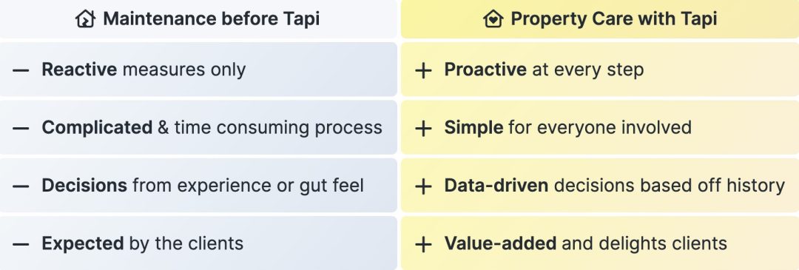Click the plus icon next to Proactive
Viewport: 799px width, 270px height.
click(423, 70)
